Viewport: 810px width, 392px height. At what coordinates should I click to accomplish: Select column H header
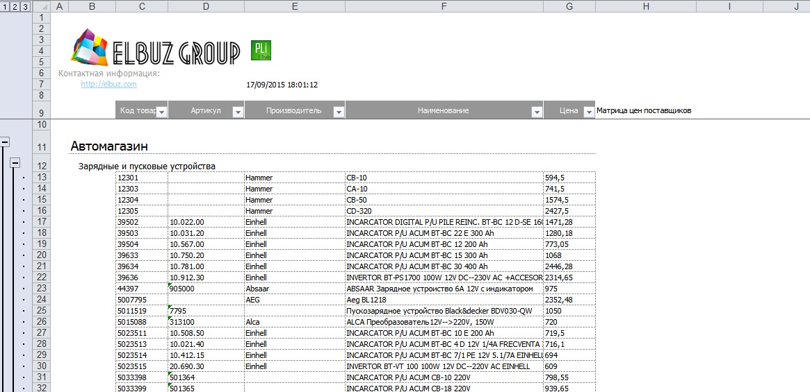tap(646, 6)
